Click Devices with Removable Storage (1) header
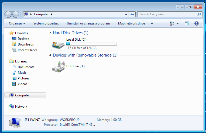 (85, 55)
